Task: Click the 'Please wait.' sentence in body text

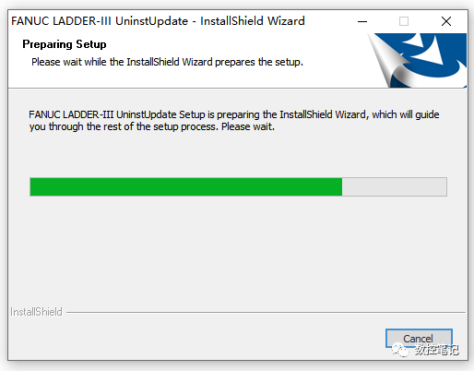Action: [x=248, y=126]
